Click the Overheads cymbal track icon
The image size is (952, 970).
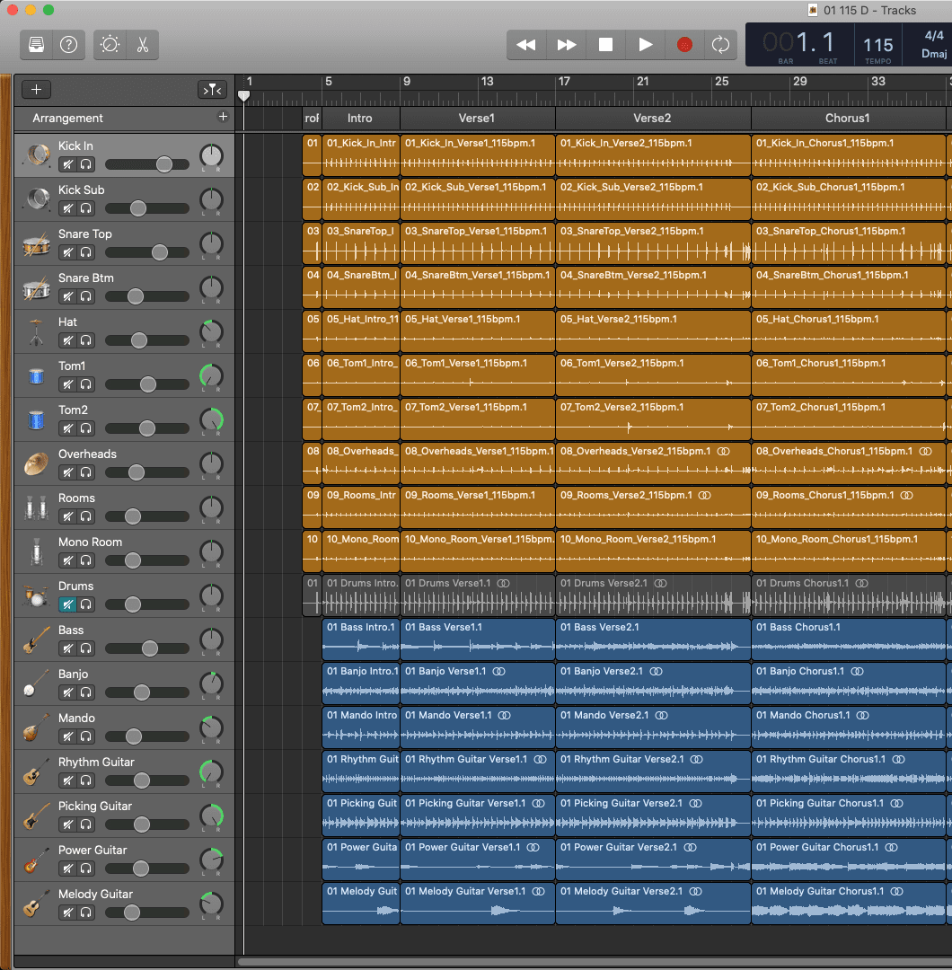(36, 464)
